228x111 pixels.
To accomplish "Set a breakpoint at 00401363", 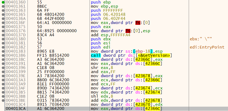I will click(3, 10).
